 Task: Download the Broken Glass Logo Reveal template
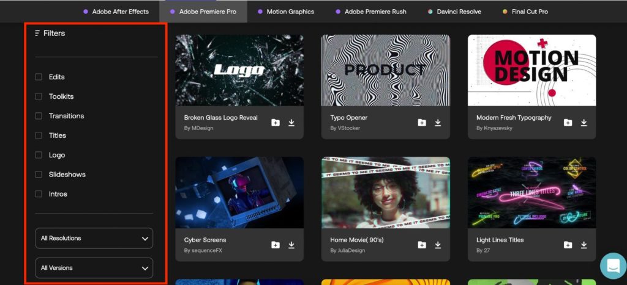[291, 123]
